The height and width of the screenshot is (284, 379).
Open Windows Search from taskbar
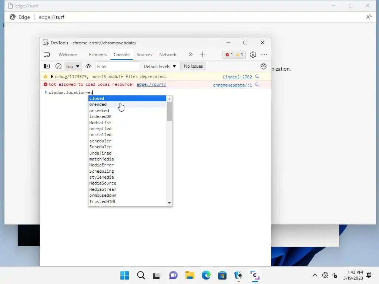(141, 275)
